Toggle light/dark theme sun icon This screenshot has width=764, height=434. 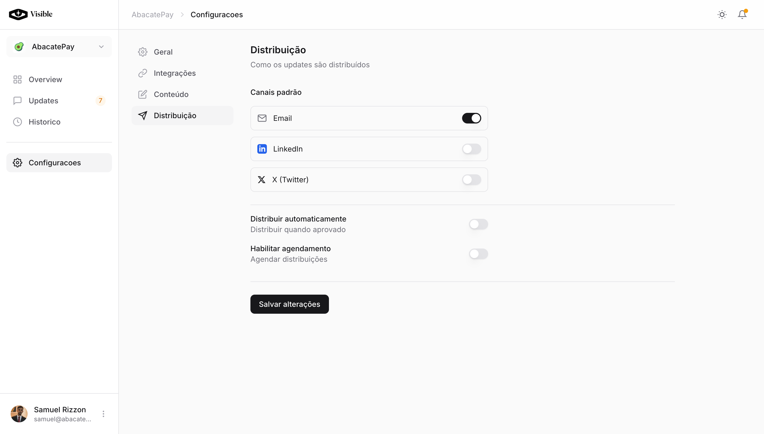point(722,15)
